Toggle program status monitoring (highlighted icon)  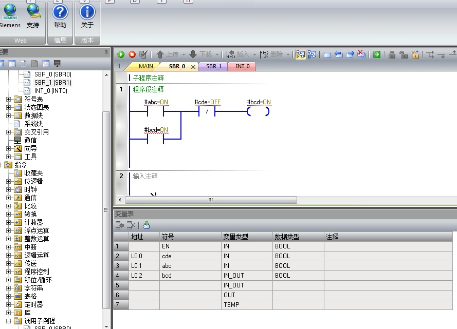pos(301,54)
